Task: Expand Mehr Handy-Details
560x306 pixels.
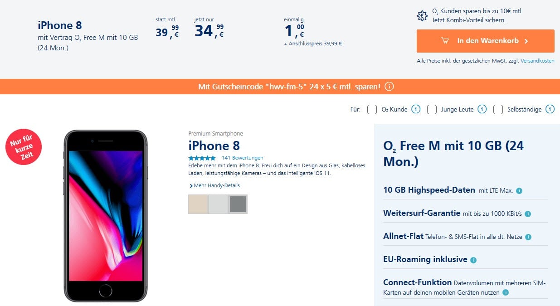Action: tap(214, 185)
